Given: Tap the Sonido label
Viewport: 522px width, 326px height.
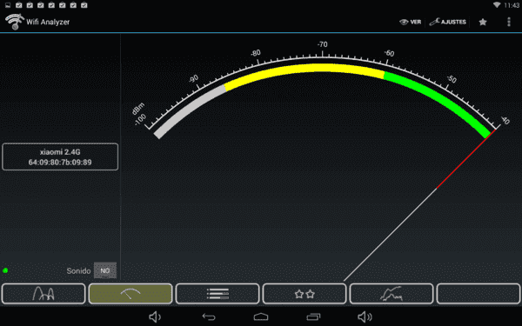Looking at the screenshot, I should 78,270.
